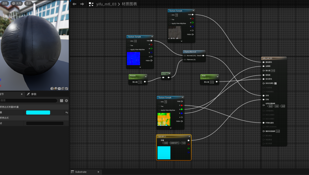Edit the 高光度 value 0.5
The height and width of the screenshot is (175, 309).
(273, 70)
